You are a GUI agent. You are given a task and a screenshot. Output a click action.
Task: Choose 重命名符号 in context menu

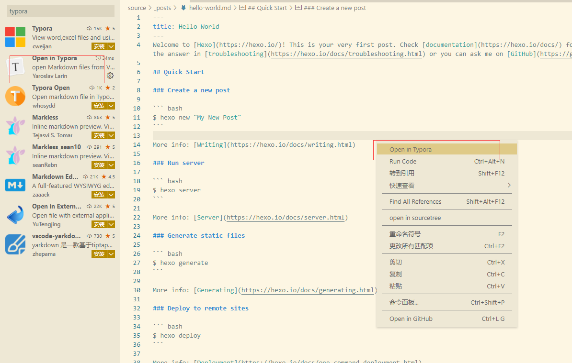click(447, 234)
